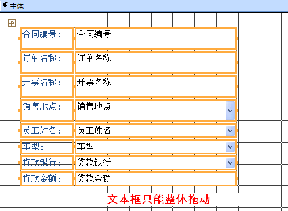Click the 主体 section bar
288x211 pixels.
[x=144, y=6]
